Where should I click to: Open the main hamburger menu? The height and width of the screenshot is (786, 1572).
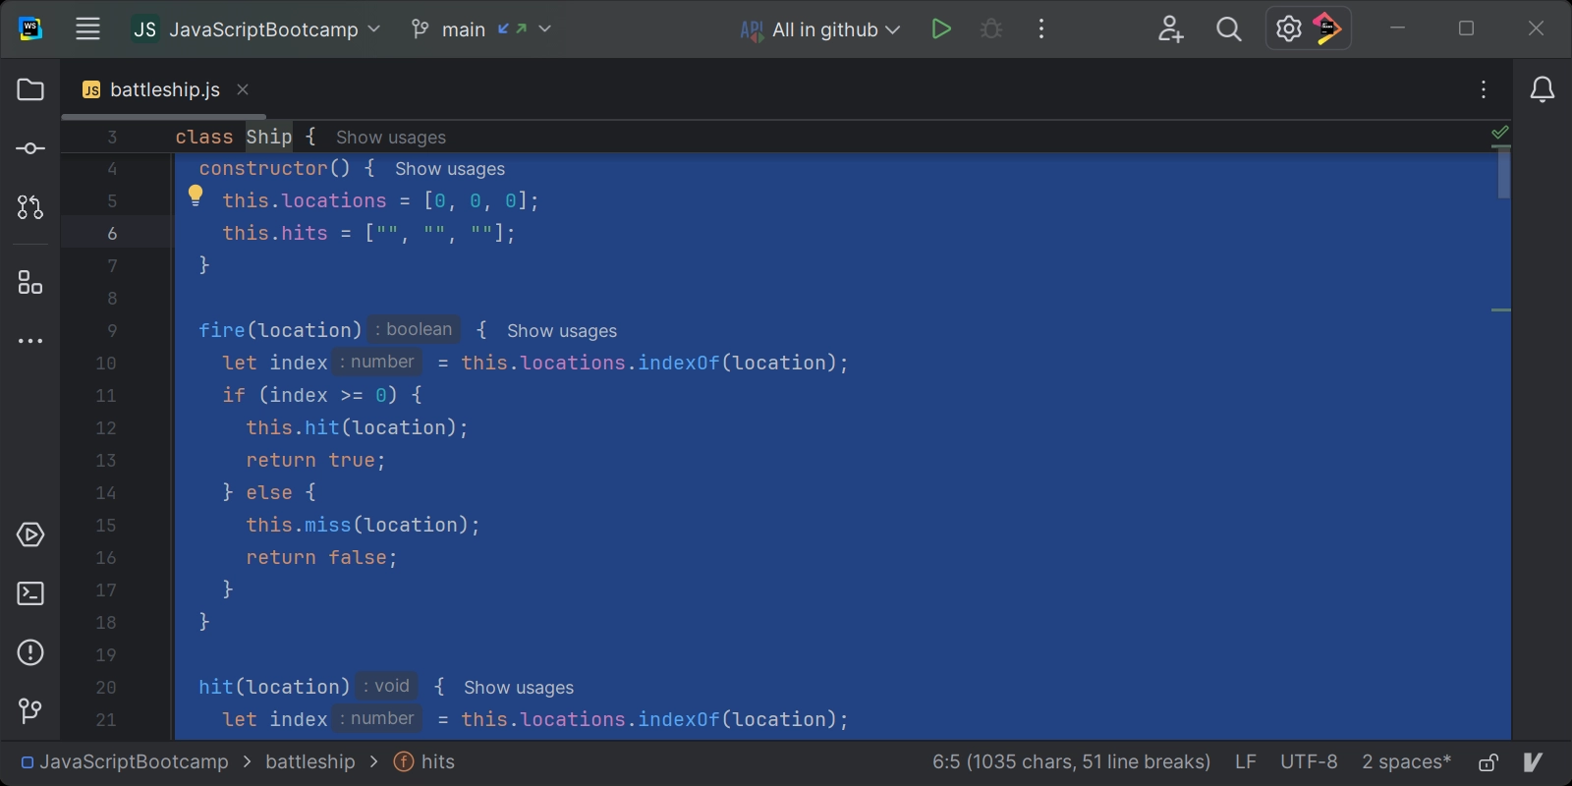pyautogui.click(x=88, y=29)
